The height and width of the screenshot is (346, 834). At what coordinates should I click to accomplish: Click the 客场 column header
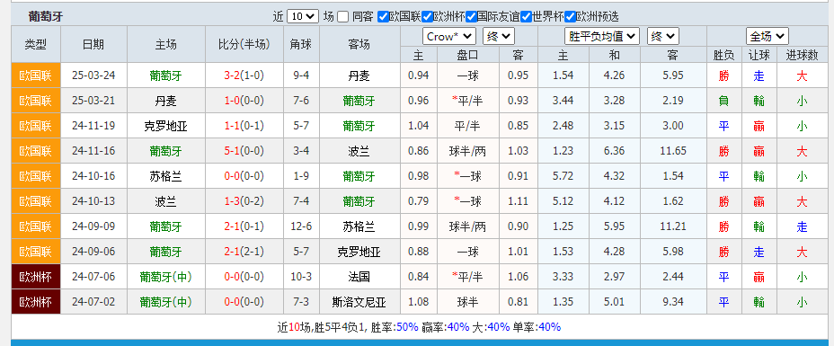(x=359, y=44)
